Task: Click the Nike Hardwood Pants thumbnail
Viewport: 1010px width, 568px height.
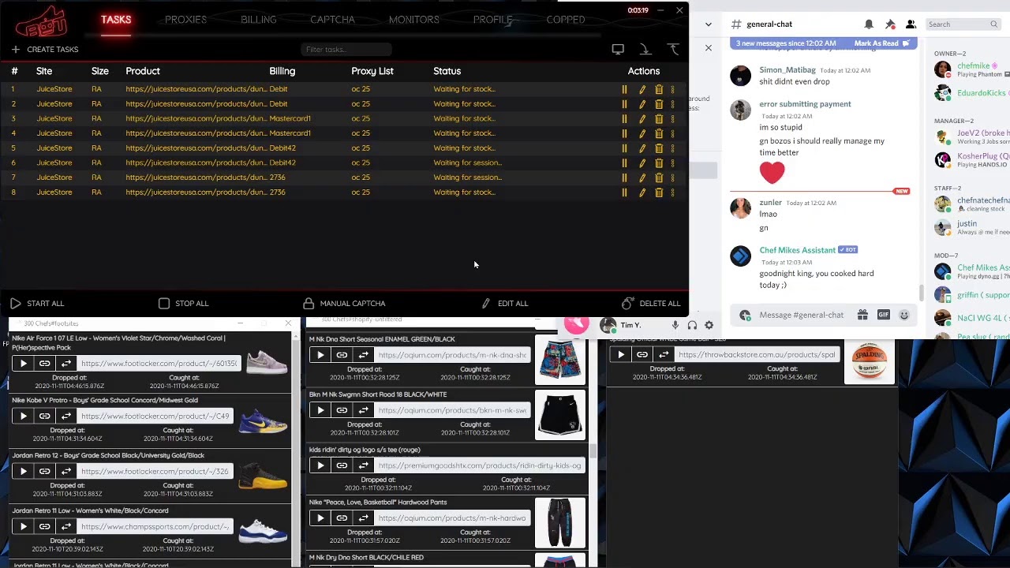Action: (560, 522)
